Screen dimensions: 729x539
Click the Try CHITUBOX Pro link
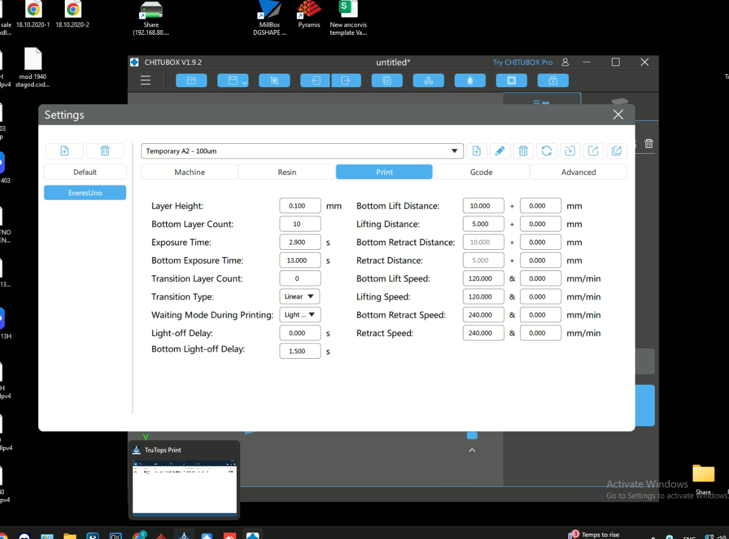(522, 62)
